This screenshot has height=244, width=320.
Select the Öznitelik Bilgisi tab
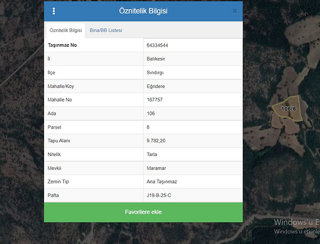[x=65, y=30]
